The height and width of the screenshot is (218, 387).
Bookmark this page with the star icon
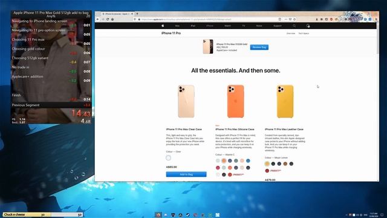[x=294, y=19]
